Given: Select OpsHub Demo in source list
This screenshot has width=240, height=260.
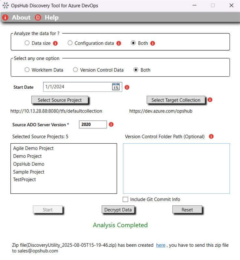Looking at the screenshot, I should click(x=29, y=164).
